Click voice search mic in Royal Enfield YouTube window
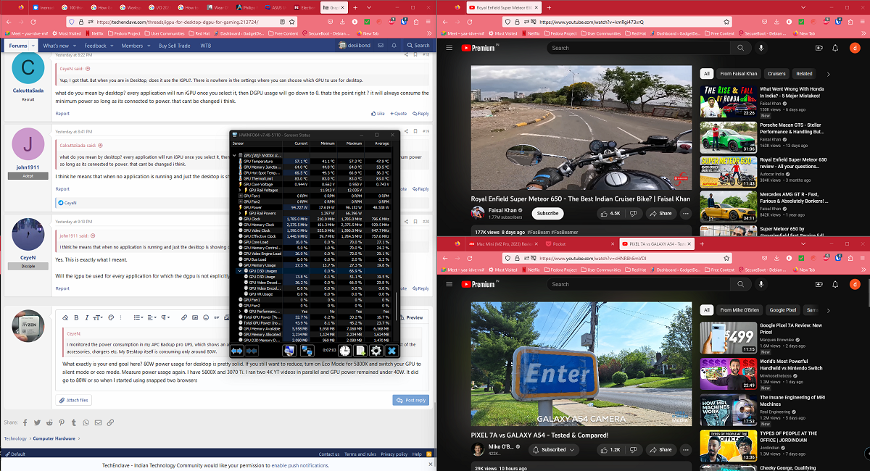 (761, 48)
